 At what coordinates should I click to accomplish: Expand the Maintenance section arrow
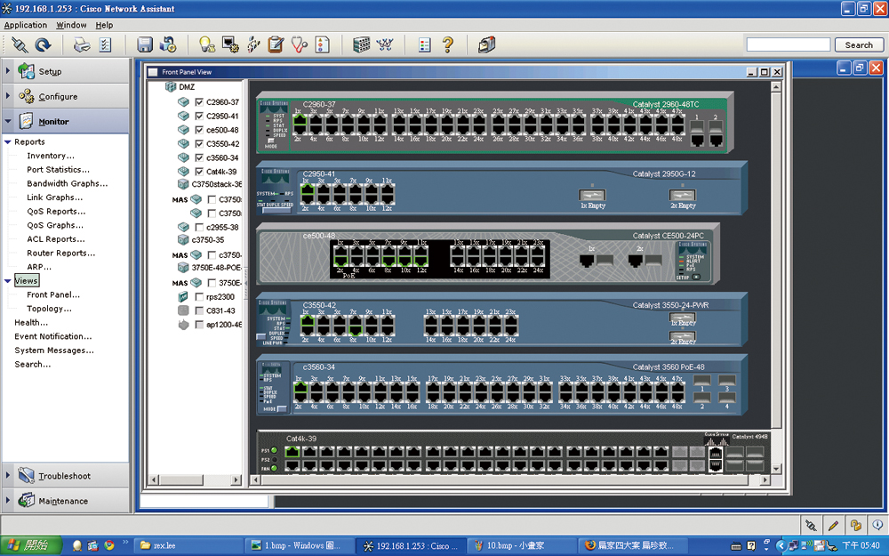pos(8,500)
